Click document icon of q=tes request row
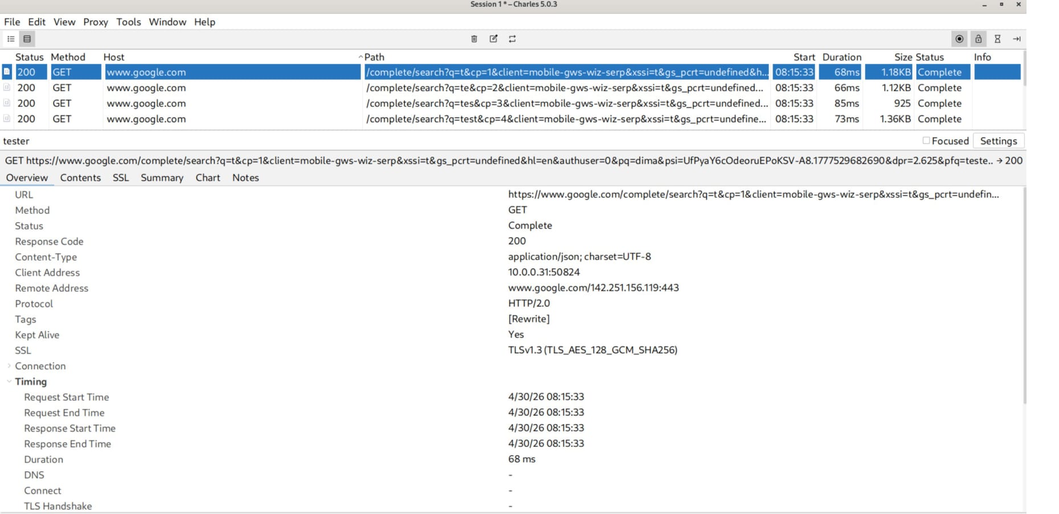The width and height of the screenshot is (1059, 514). point(7,103)
